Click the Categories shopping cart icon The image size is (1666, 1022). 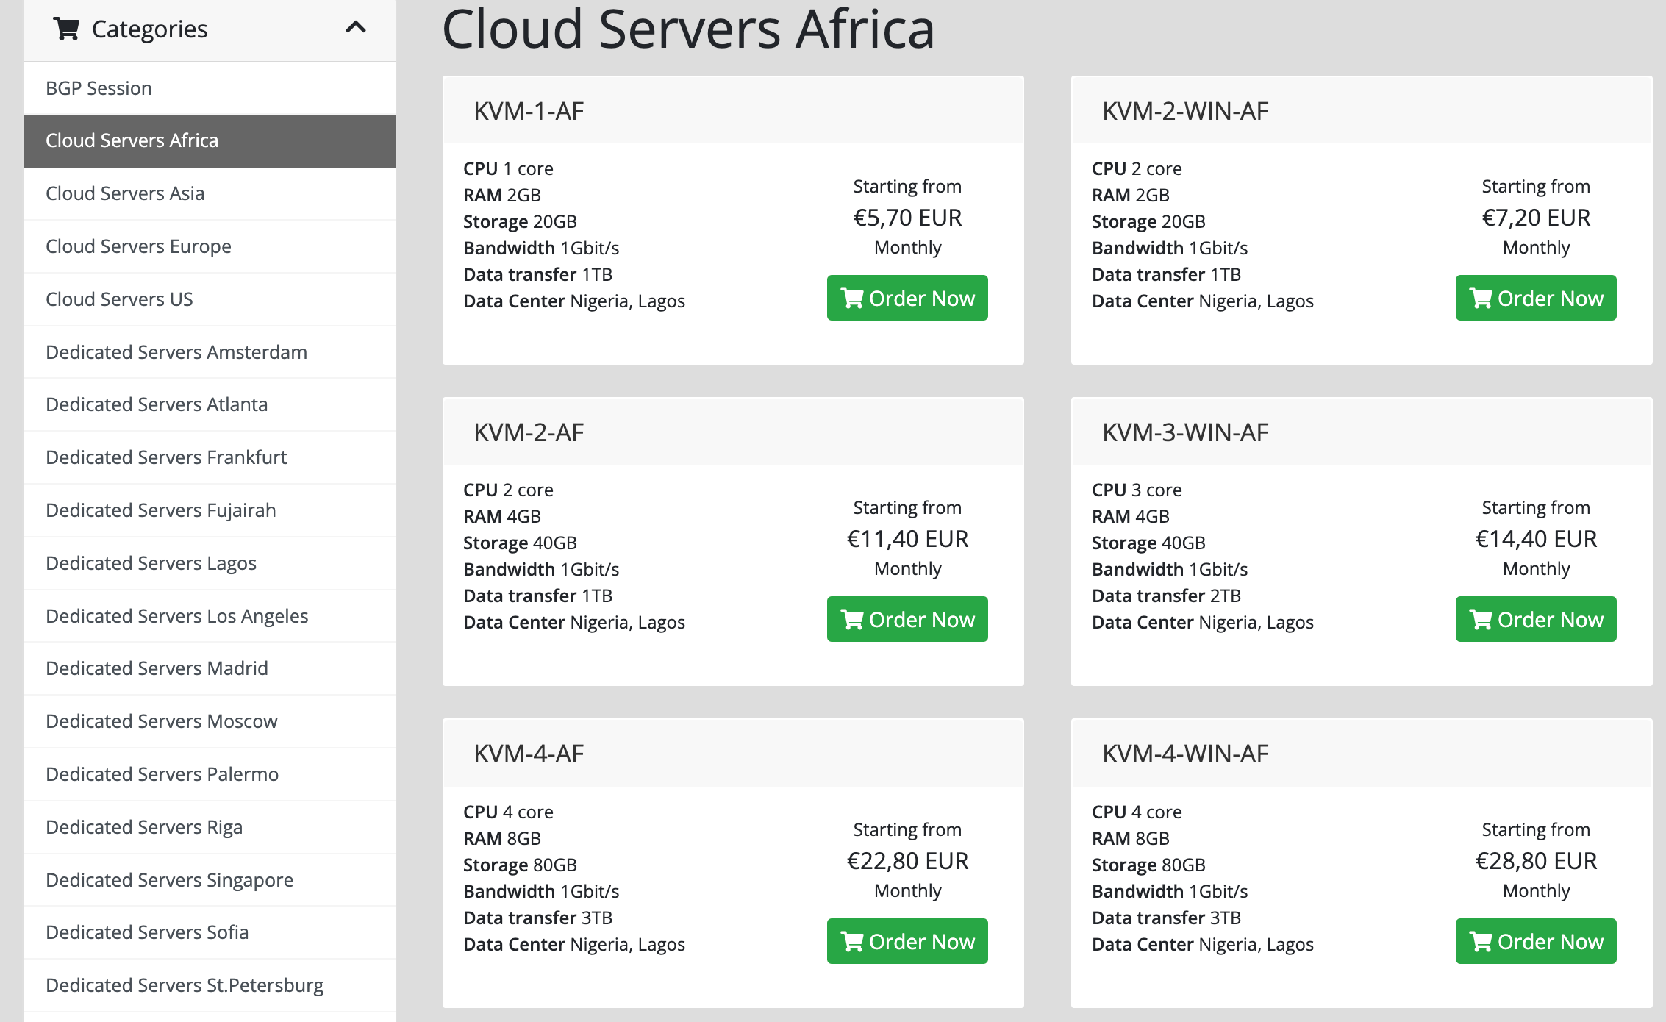pos(66,29)
